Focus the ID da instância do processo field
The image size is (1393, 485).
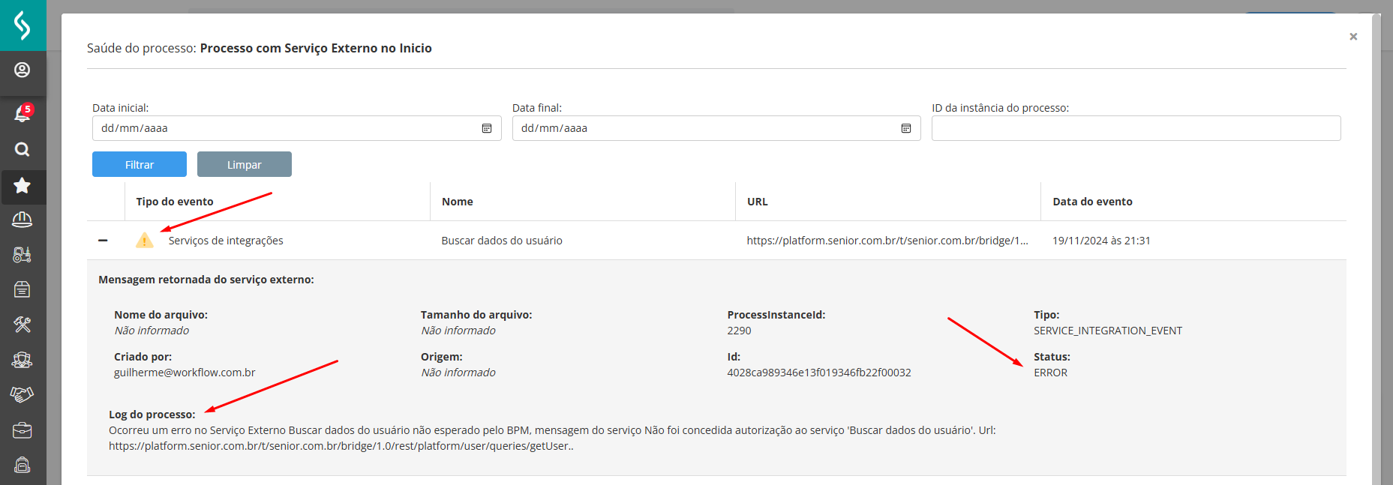click(x=1136, y=128)
